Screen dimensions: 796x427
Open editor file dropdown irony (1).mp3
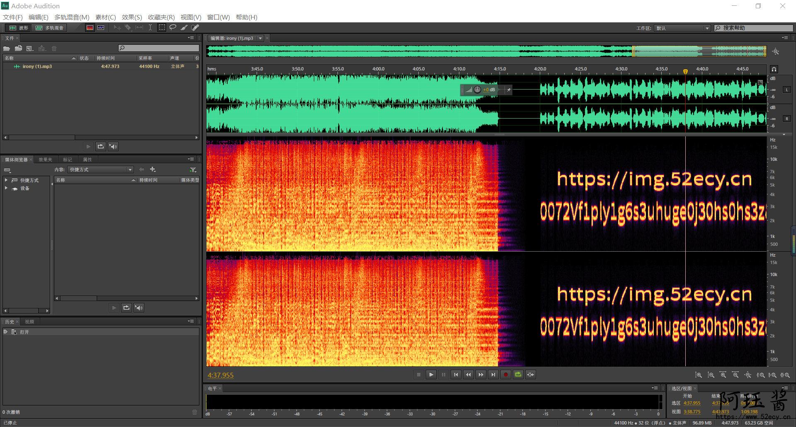(x=261, y=38)
